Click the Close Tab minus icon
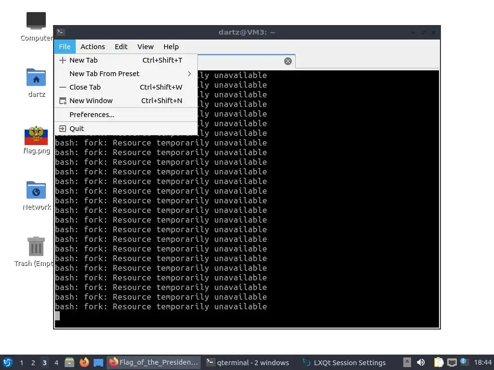The height and width of the screenshot is (370, 494). [63, 87]
